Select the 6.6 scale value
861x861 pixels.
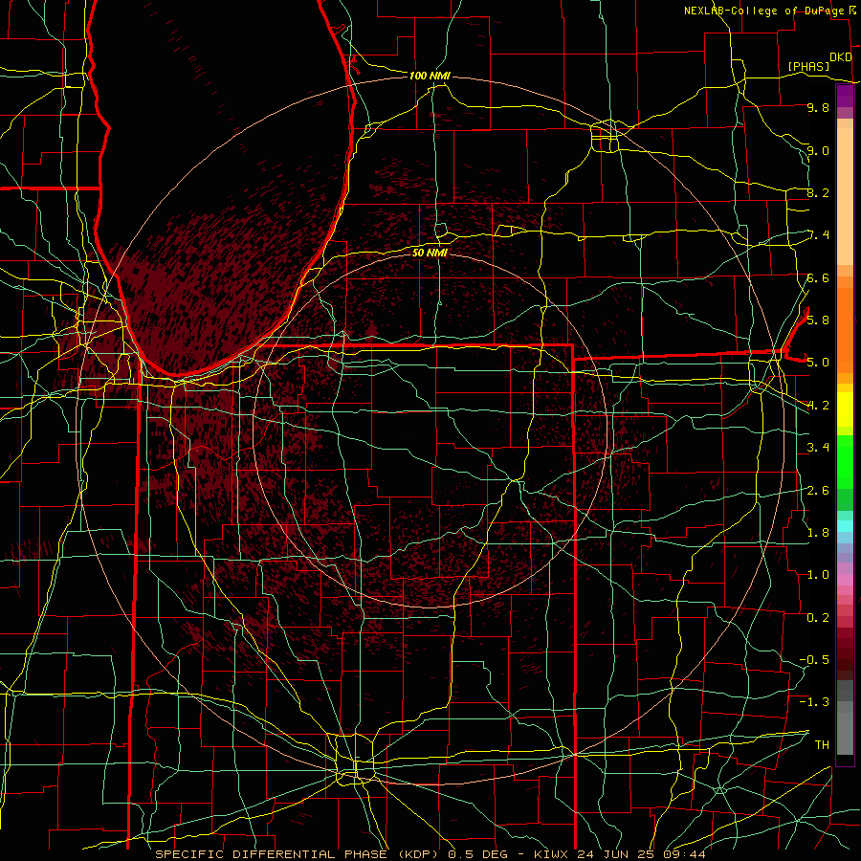pyautogui.click(x=818, y=277)
